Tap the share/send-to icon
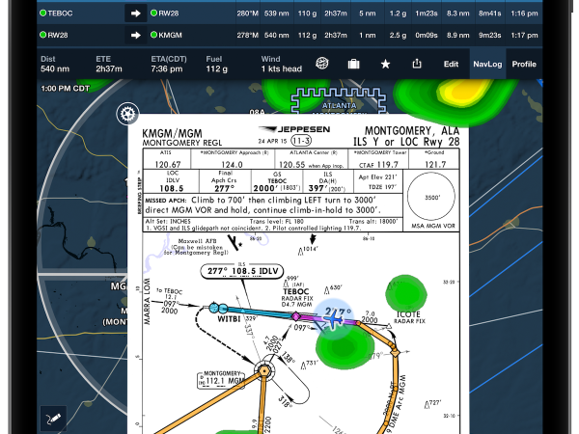Viewport: 579px width, 434px height. [417, 64]
